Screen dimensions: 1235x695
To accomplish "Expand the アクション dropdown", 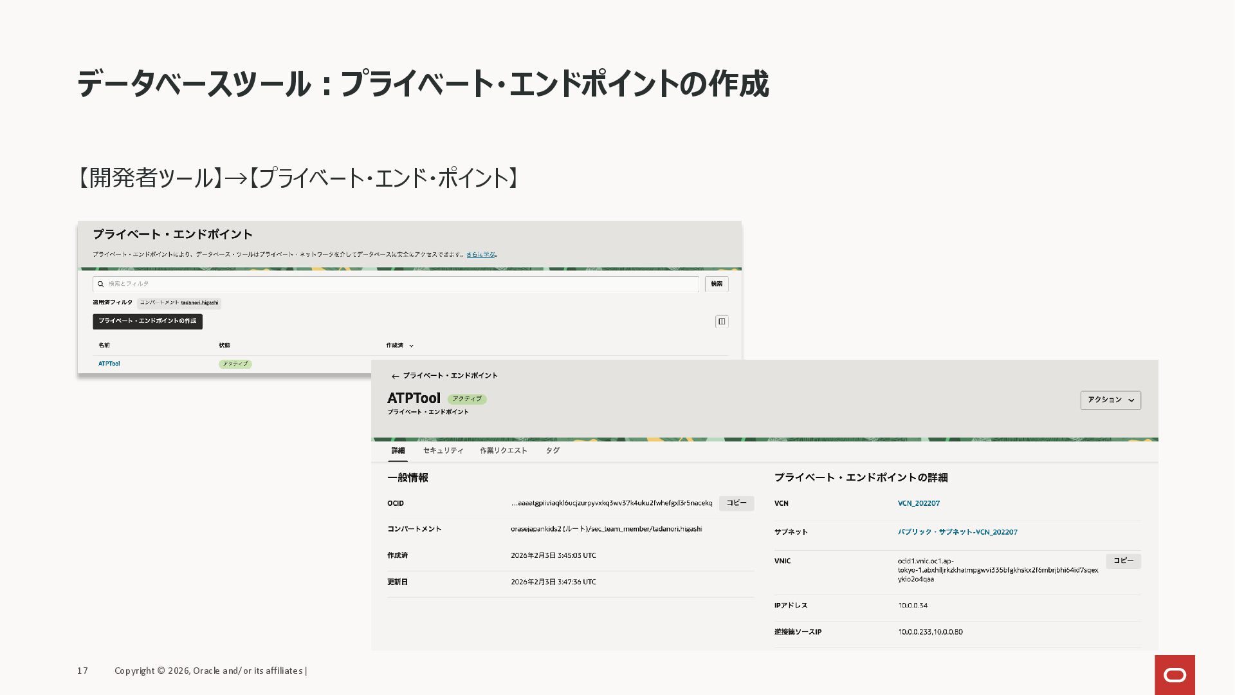I will [x=1110, y=400].
